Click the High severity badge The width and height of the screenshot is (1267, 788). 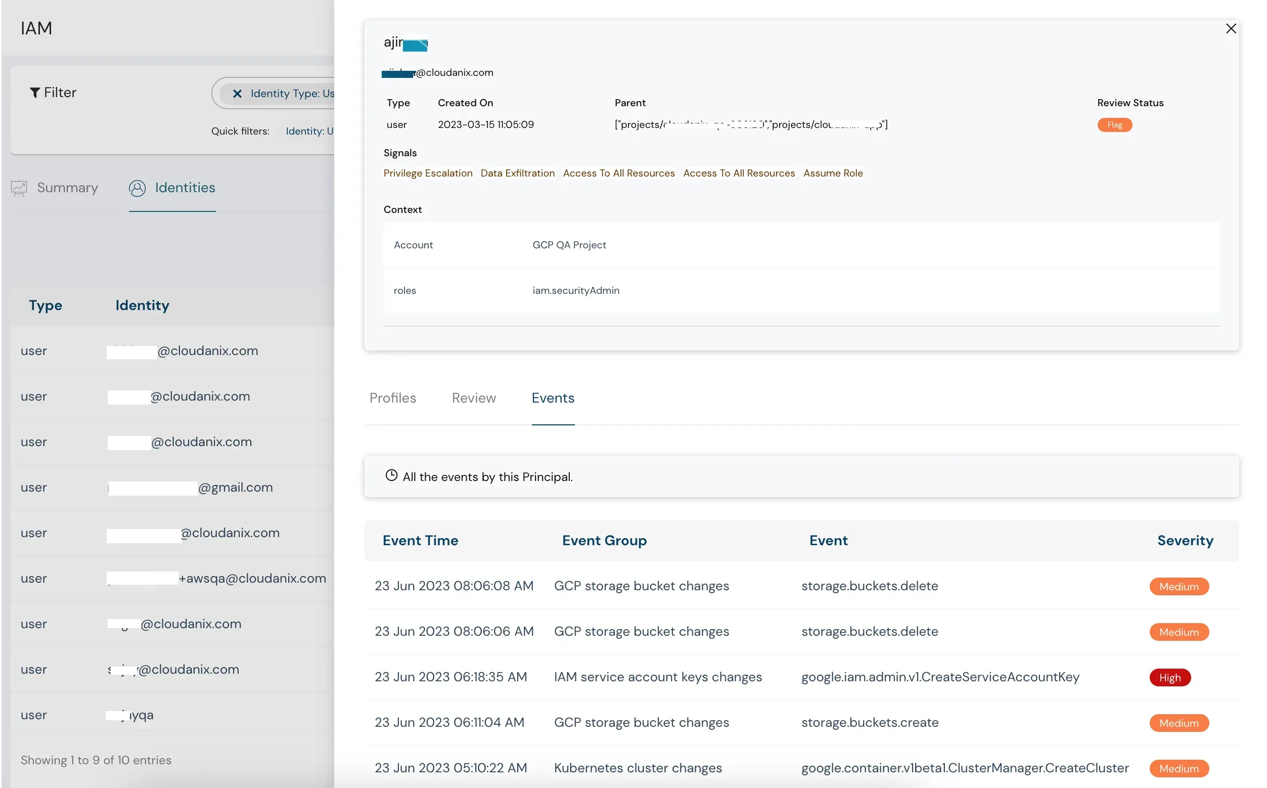coord(1169,676)
